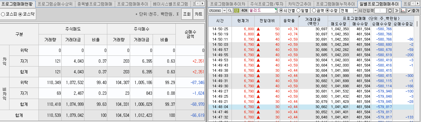Click the green 신 credit badge icon
This screenshot has height=122, width=421.
[x=236, y=10]
